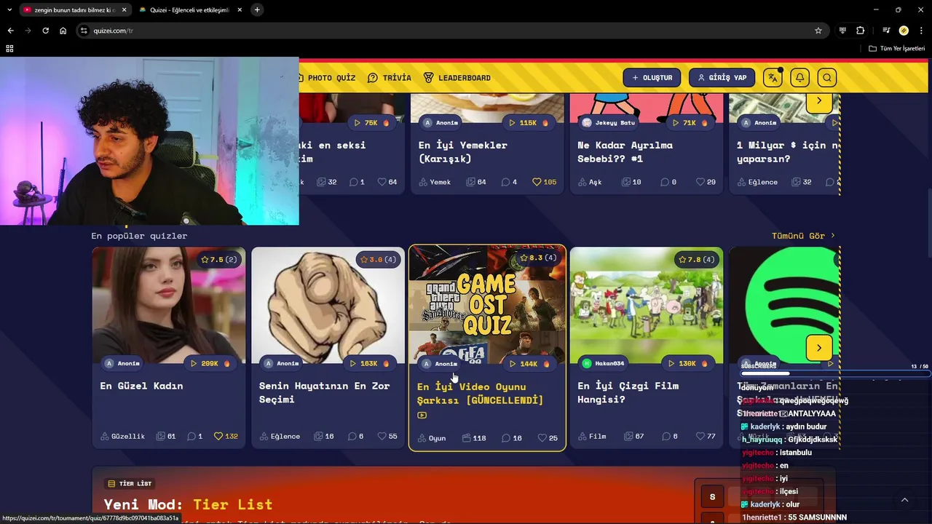Viewport: 932px width, 524px height.
Task: Reload the page
Action: [45, 31]
